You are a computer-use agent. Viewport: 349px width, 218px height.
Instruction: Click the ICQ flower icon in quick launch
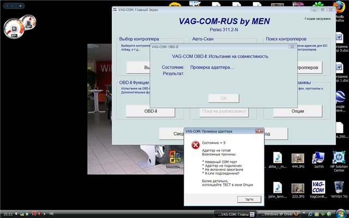pyautogui.click(x=323, y=214)
